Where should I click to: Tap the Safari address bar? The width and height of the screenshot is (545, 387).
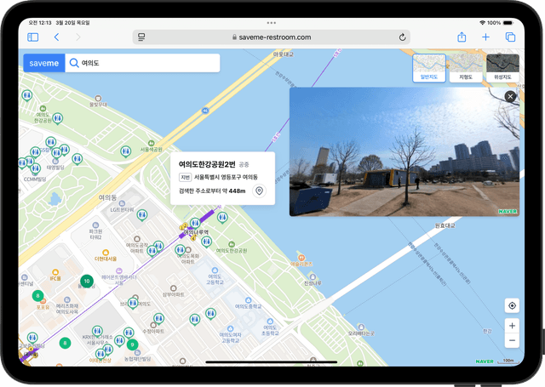tap(272, 37)
